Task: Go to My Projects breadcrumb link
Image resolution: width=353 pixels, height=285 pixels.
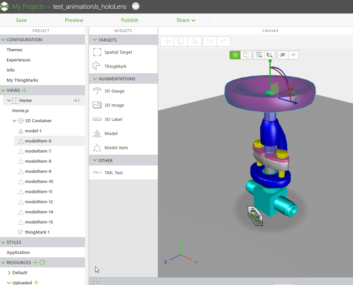Action: (28, 7)
